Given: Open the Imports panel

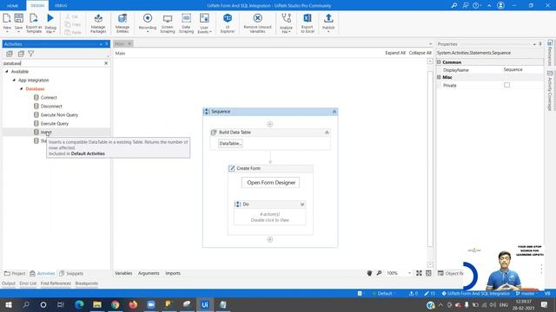Looking at the screenshot, I should pyautogui.click(x=173, y=273).
